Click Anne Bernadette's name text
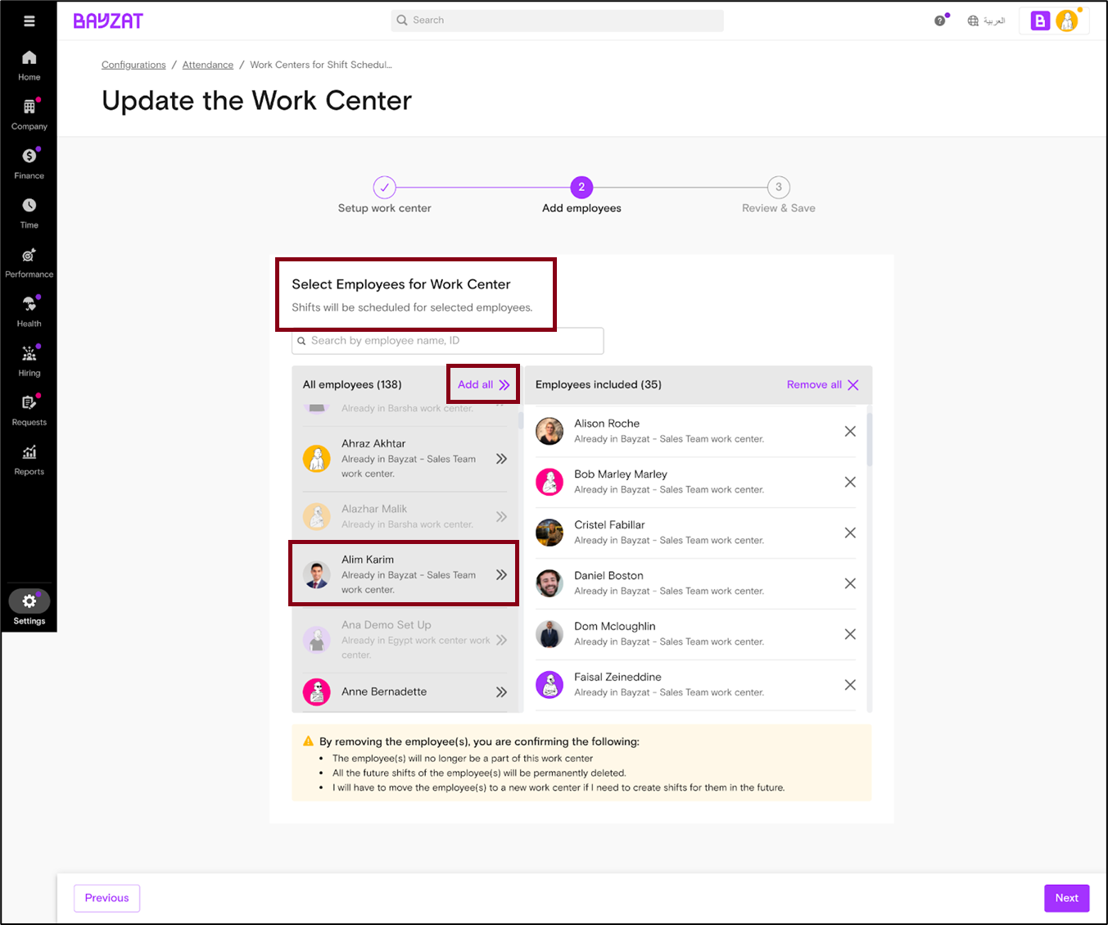This screenshot has height=925, width=1108. coord(384,691)
